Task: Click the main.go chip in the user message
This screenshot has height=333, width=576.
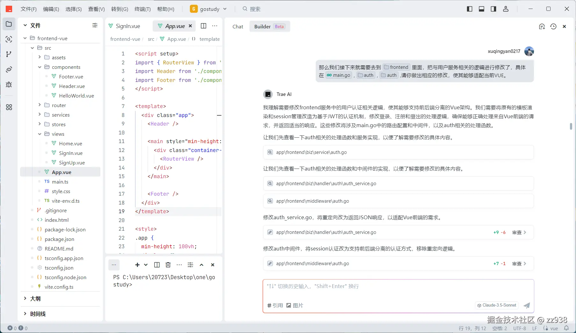Action: coord(338,75)
